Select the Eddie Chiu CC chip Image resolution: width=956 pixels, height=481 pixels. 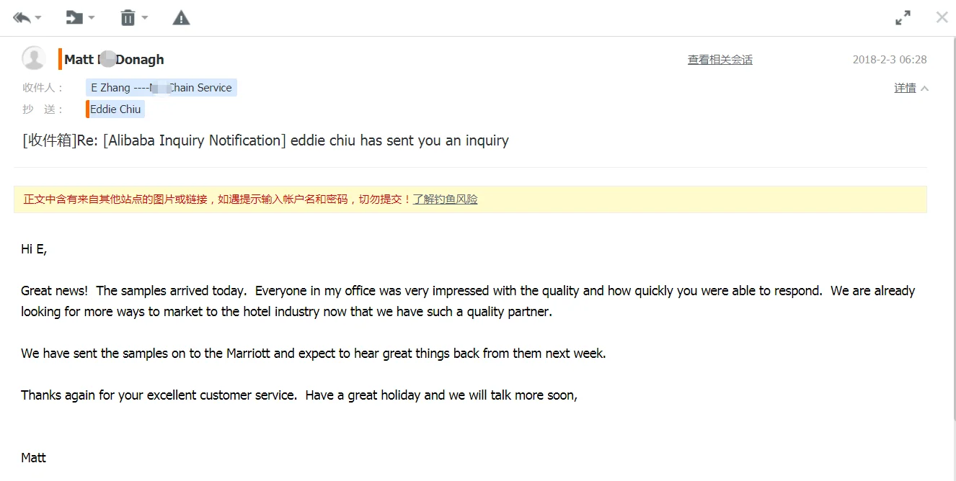click(x=116, y=109)
